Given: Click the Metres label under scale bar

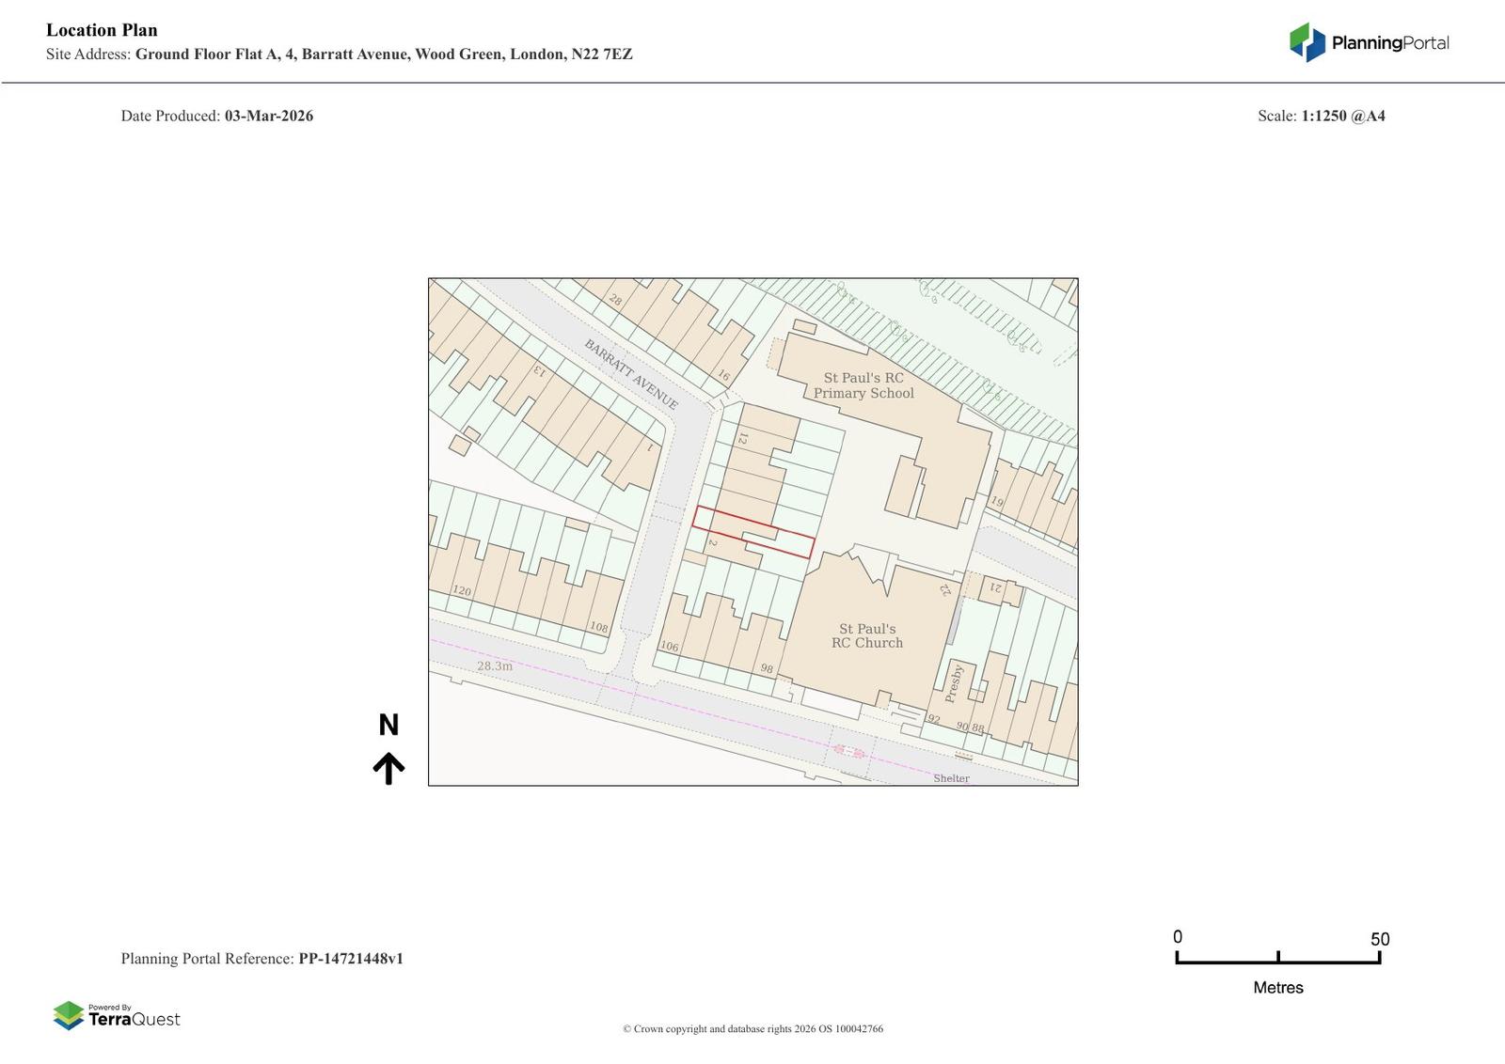Looking at the screenshot, I should point(1277,988).
